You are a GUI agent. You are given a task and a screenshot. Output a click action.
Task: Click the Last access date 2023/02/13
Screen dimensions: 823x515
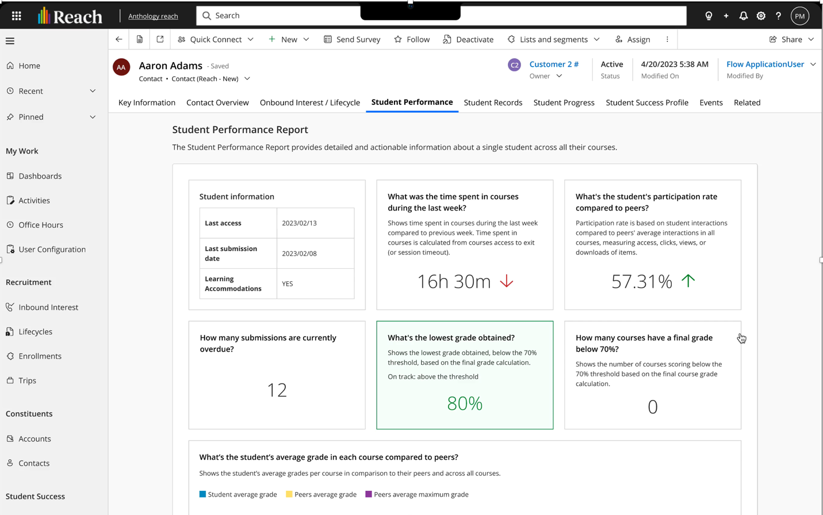click(x=299, y=223)
